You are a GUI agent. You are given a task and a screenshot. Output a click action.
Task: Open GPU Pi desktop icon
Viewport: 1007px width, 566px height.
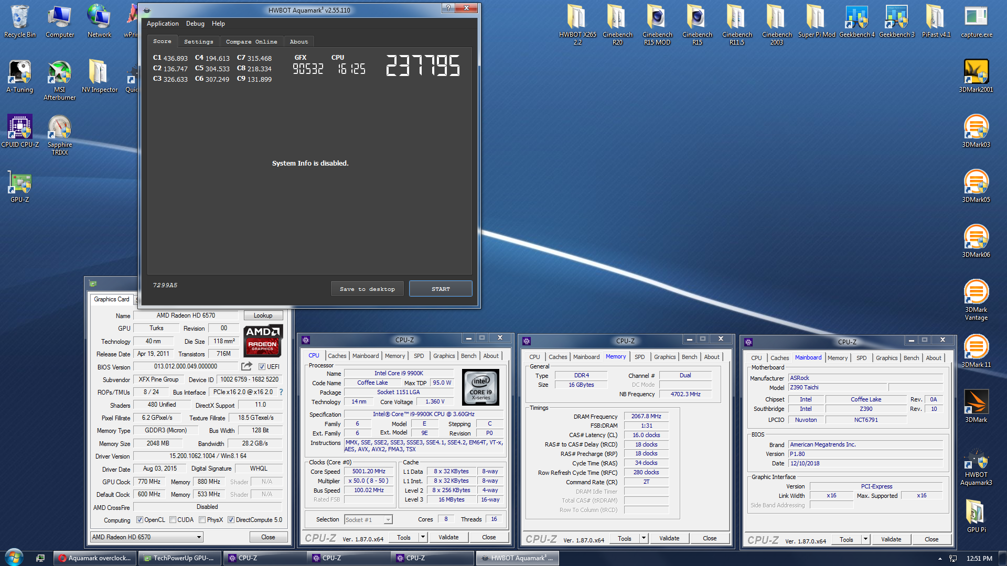click(x=976, y=516)
